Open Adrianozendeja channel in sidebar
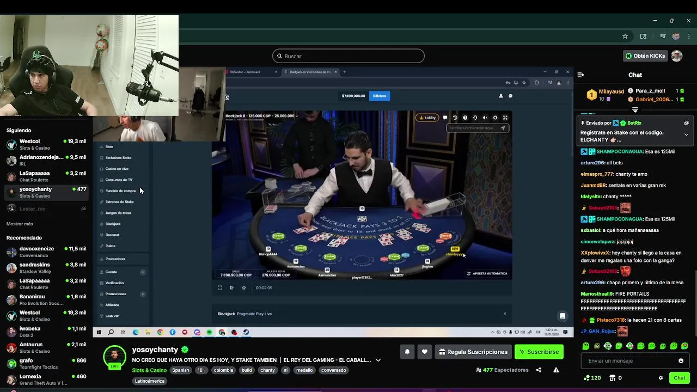This screenshot has height=392, width=697. pyautogui.click(x=46, y=160)
